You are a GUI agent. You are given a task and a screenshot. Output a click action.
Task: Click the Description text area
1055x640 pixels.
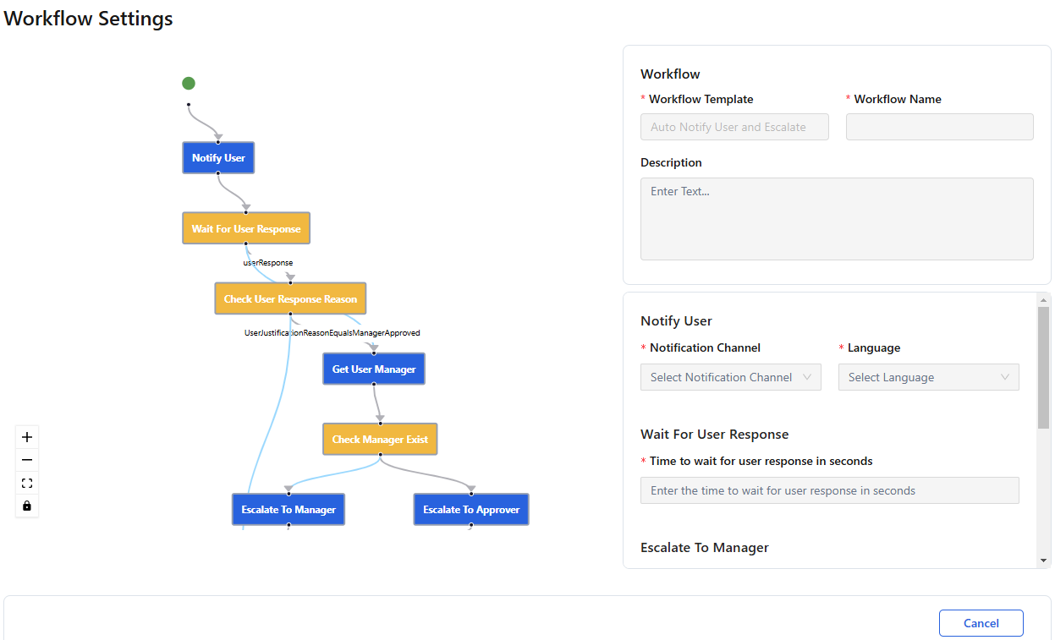pyautogui.click(x=837, y=218)
